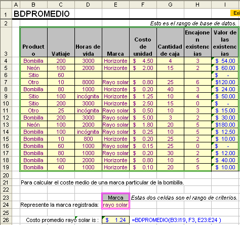
Task: Click the $ 1.25 unit cost cell
Action: point(143,96)
